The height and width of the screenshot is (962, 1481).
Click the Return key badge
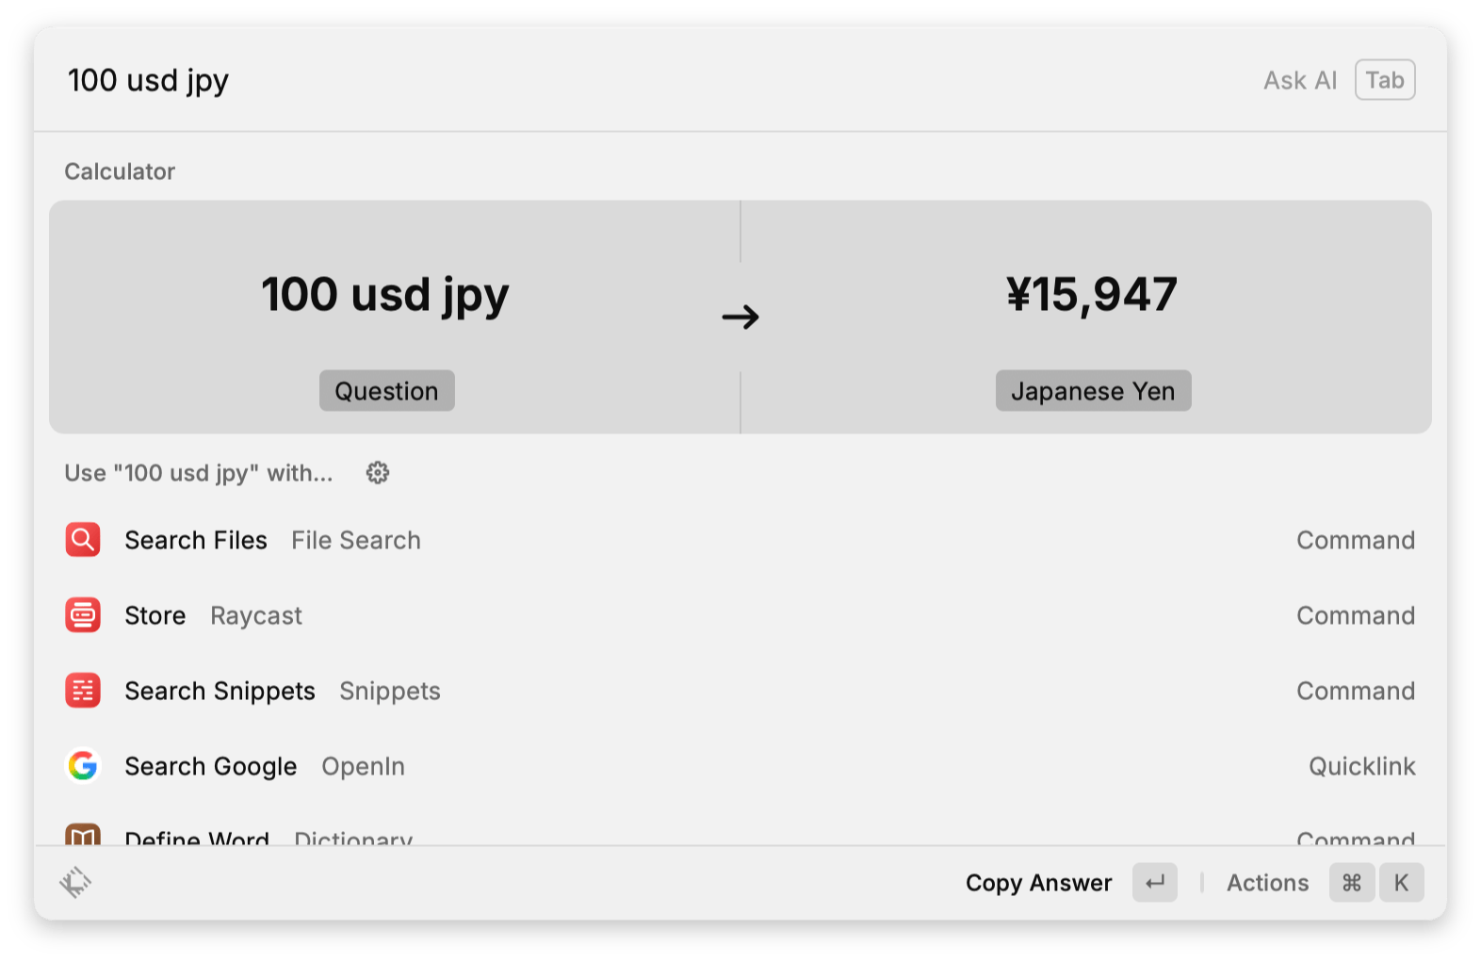[1154, 883]
